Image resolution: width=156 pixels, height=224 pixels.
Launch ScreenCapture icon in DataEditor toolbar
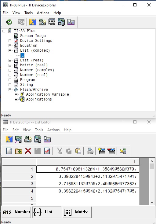point(28,139)
